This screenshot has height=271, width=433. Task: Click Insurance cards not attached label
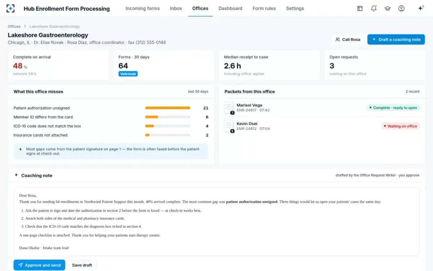coord(40,135)
